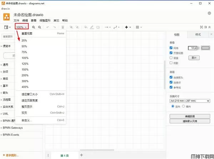Click the zoom out magnifier icon
Screen dimensions: 214x159
40,27
